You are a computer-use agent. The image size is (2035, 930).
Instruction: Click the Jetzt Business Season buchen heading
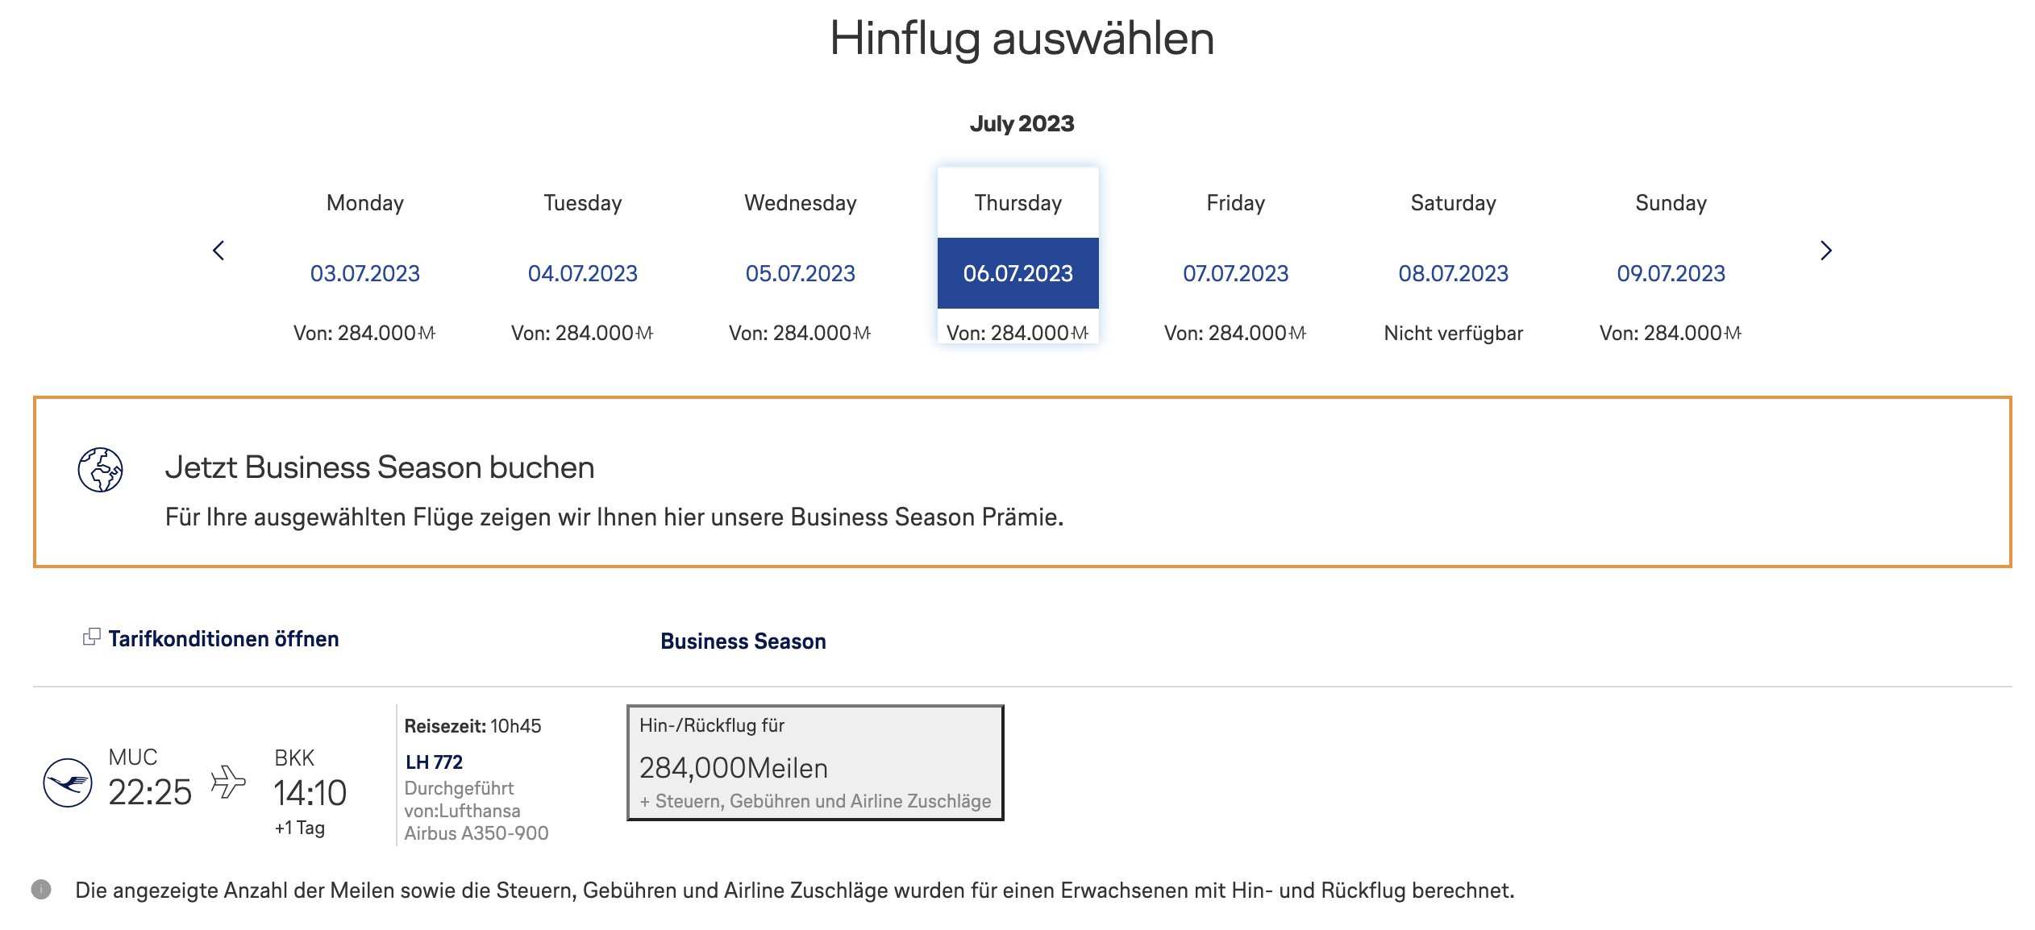379,467
